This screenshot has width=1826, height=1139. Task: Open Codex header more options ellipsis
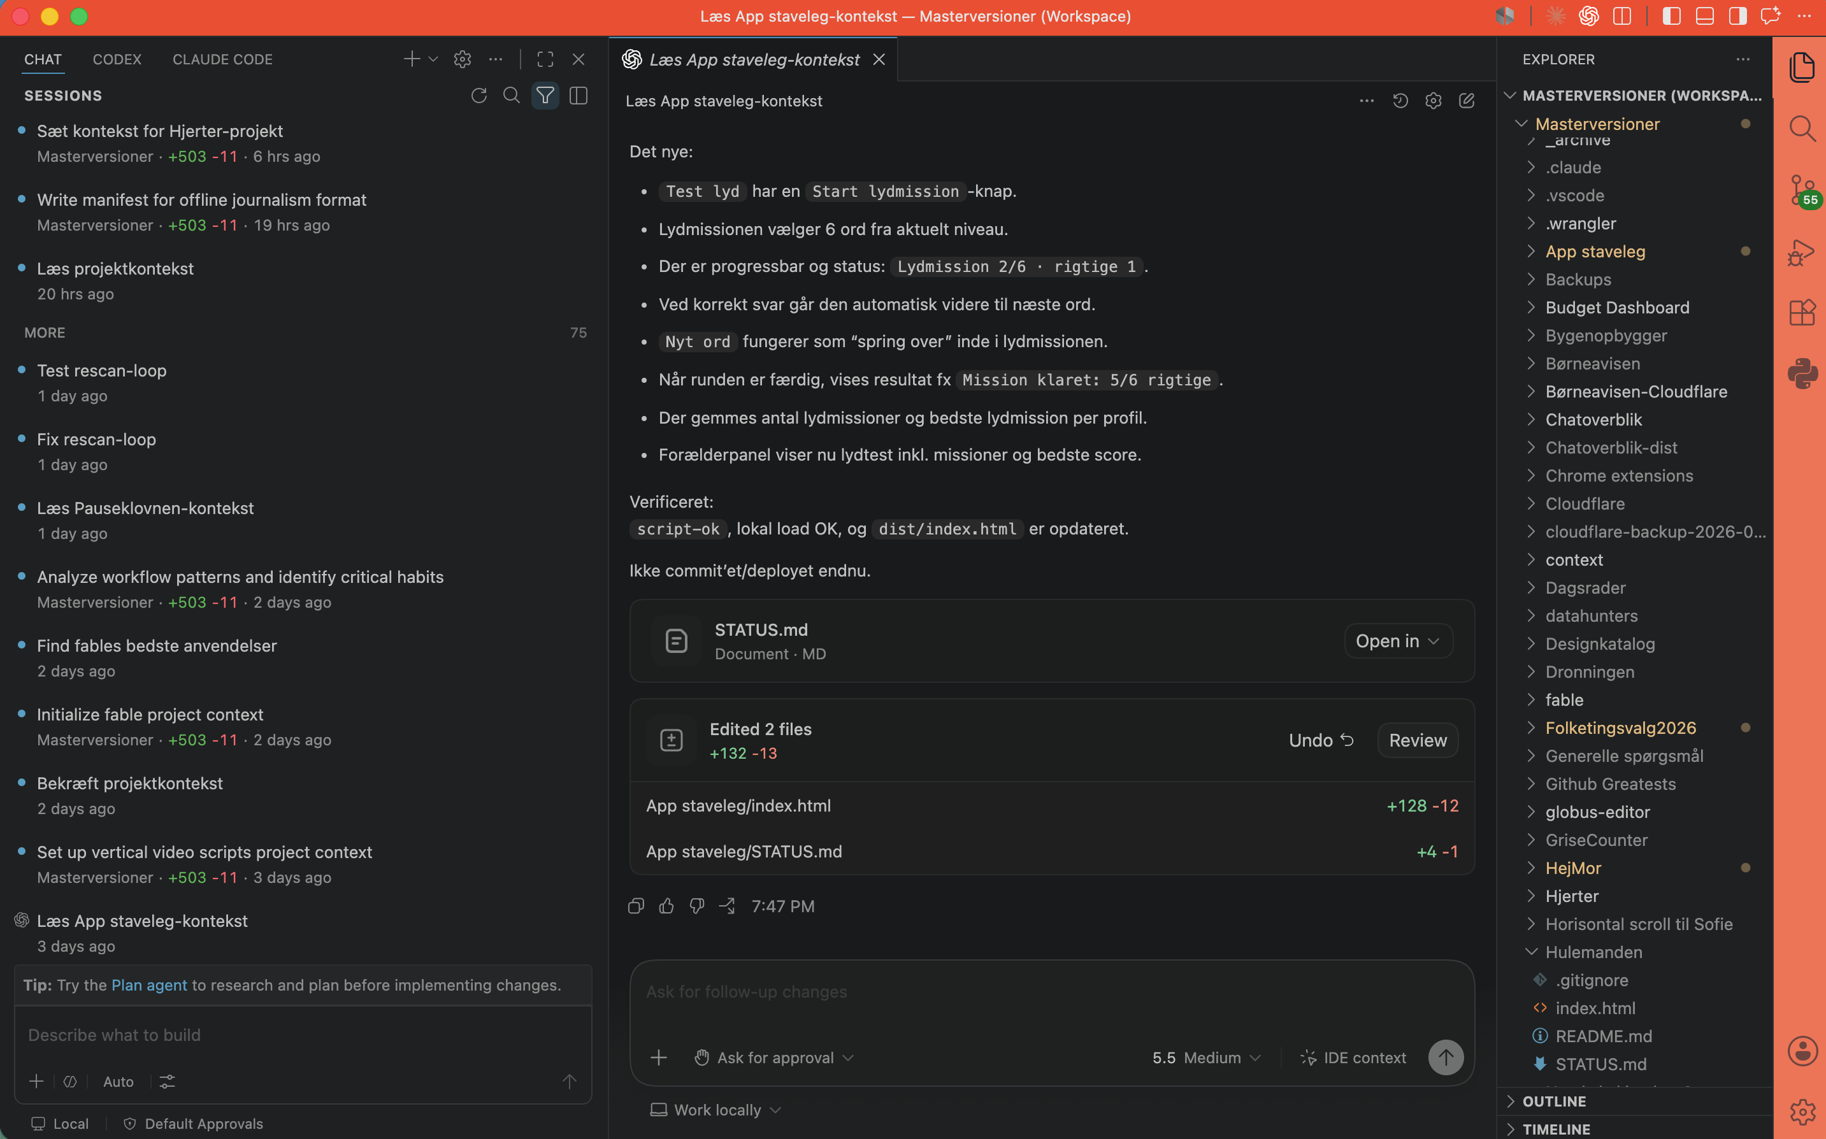(1367, 100)
